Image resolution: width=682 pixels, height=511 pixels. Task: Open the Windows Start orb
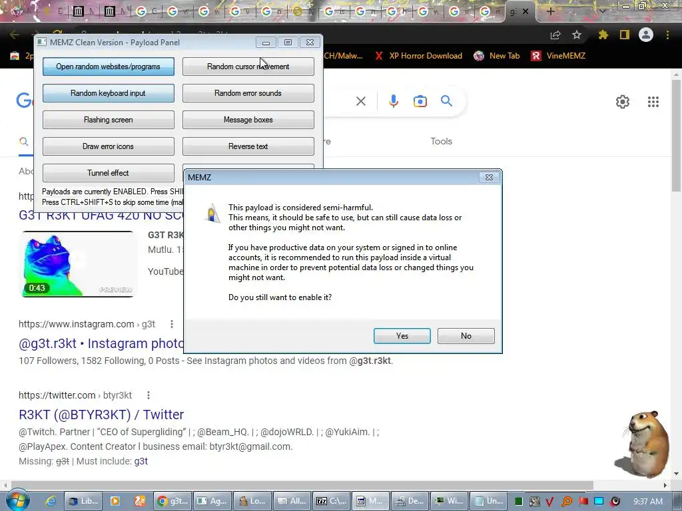click(x=17, y=500)
